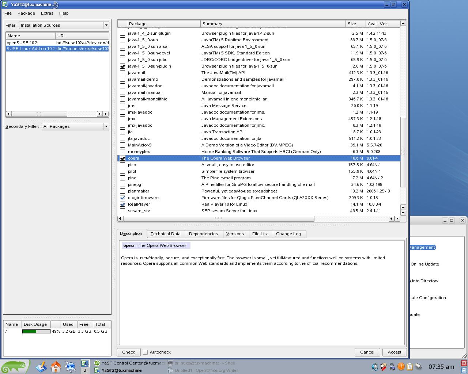
Task: Toggle the qlogic-firmware checkbox
Action: [122, 198]
